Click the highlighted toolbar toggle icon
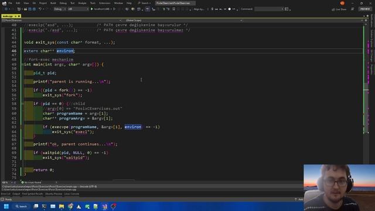The height and width of the screenshot is (211, 375). pos(148,9)
